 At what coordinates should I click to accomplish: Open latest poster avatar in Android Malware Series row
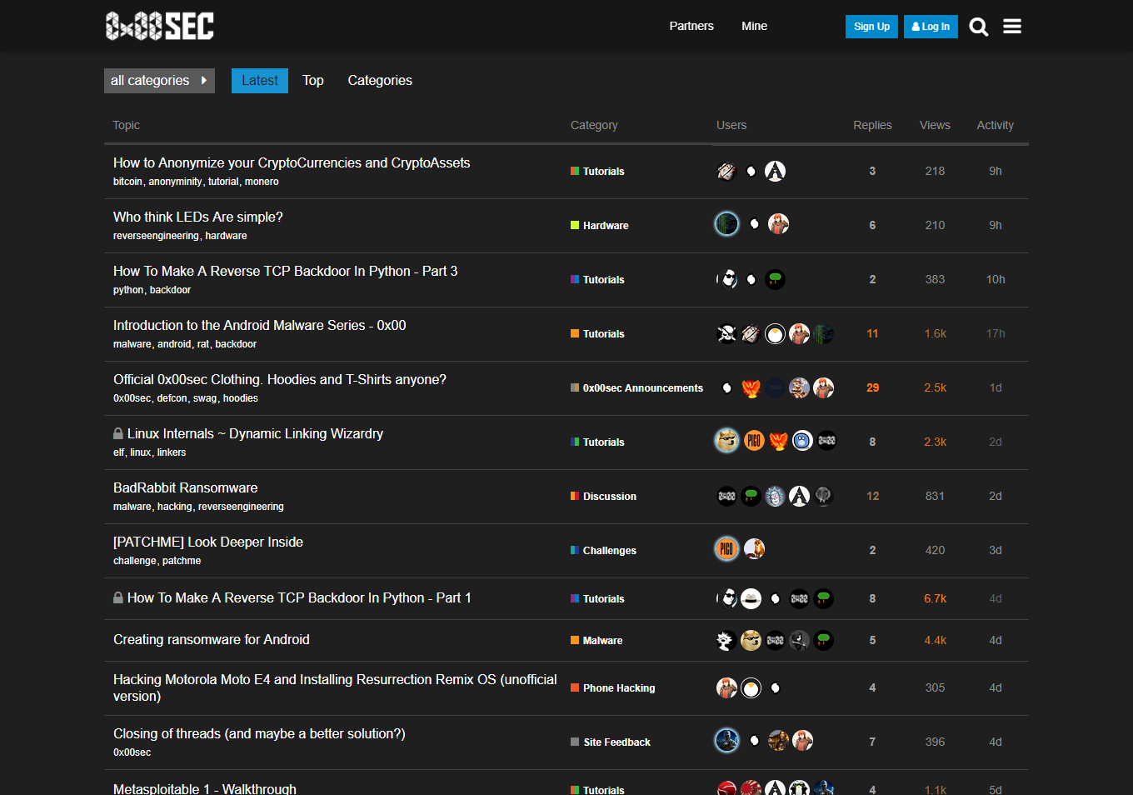coord(824,333)
